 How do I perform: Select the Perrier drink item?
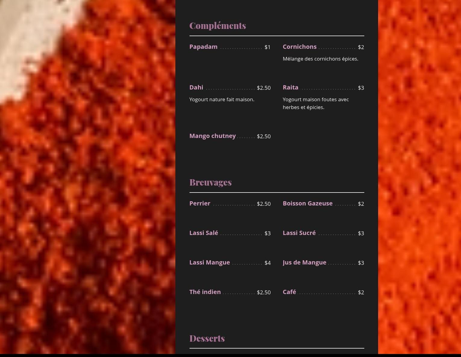pyautogui.click(x=200, y=203)
